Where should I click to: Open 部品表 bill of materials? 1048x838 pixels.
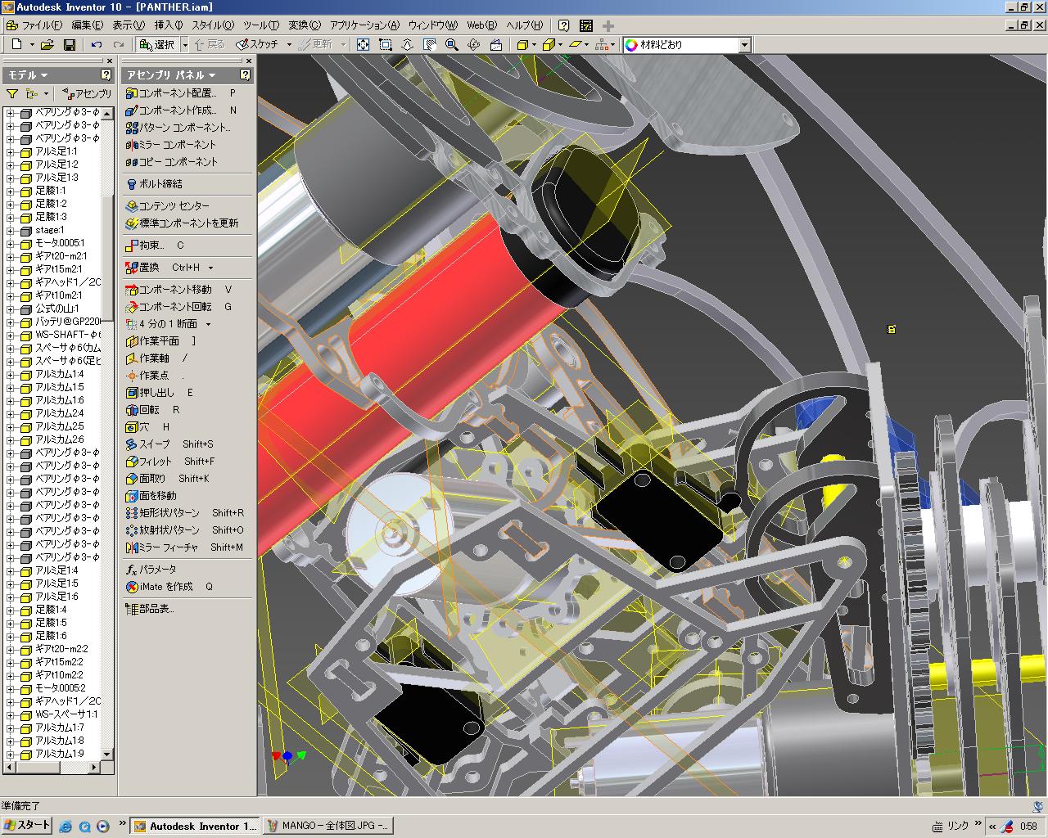pos(150,609)
